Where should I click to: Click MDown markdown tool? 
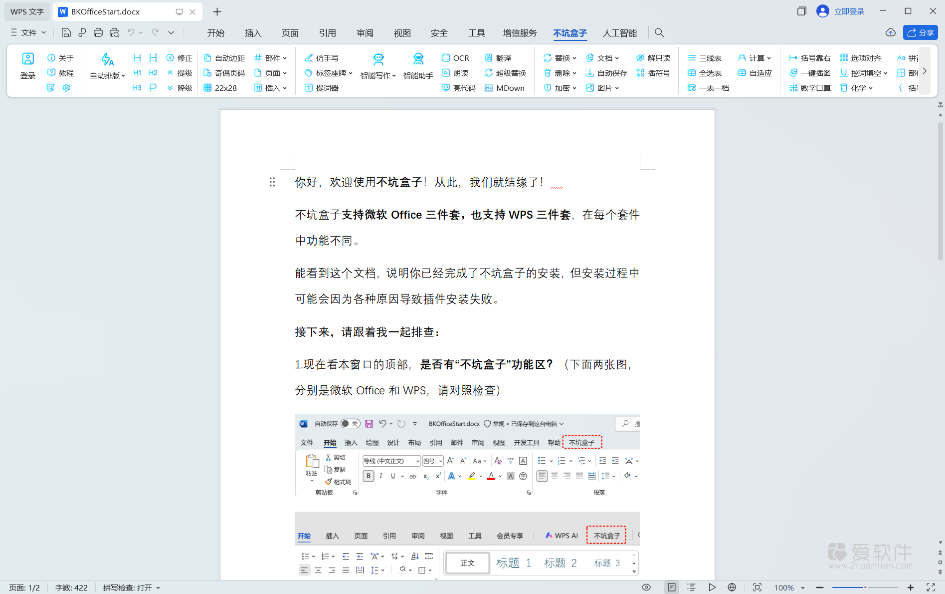(x=505, y=88)
